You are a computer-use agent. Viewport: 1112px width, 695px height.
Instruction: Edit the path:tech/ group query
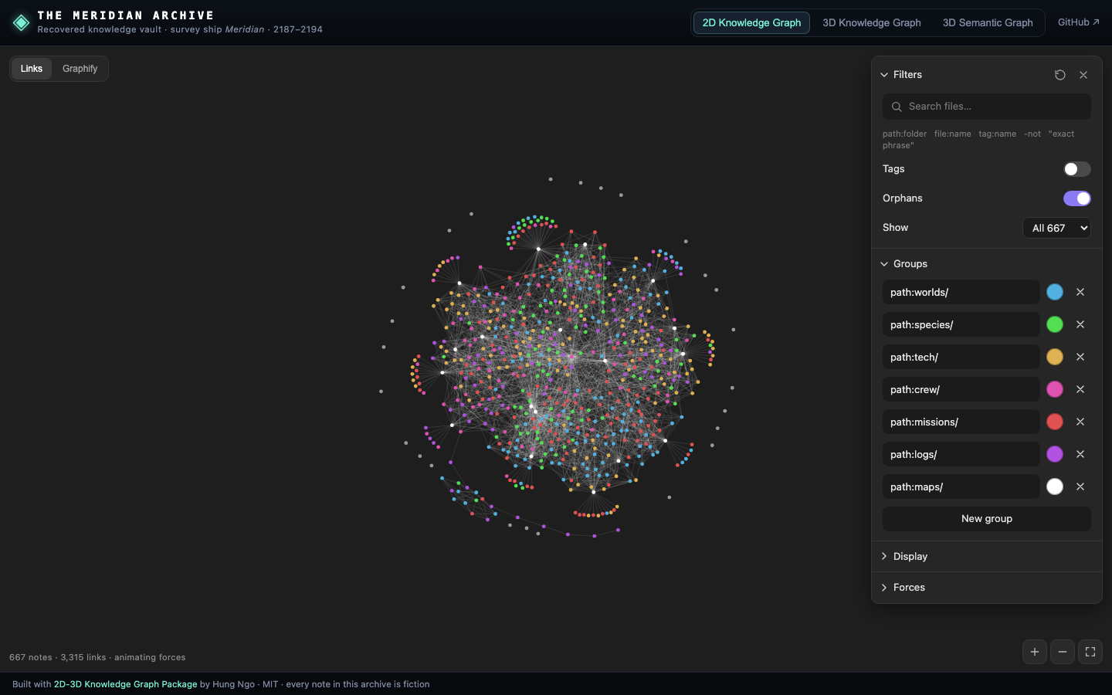(x=961, y=357)
